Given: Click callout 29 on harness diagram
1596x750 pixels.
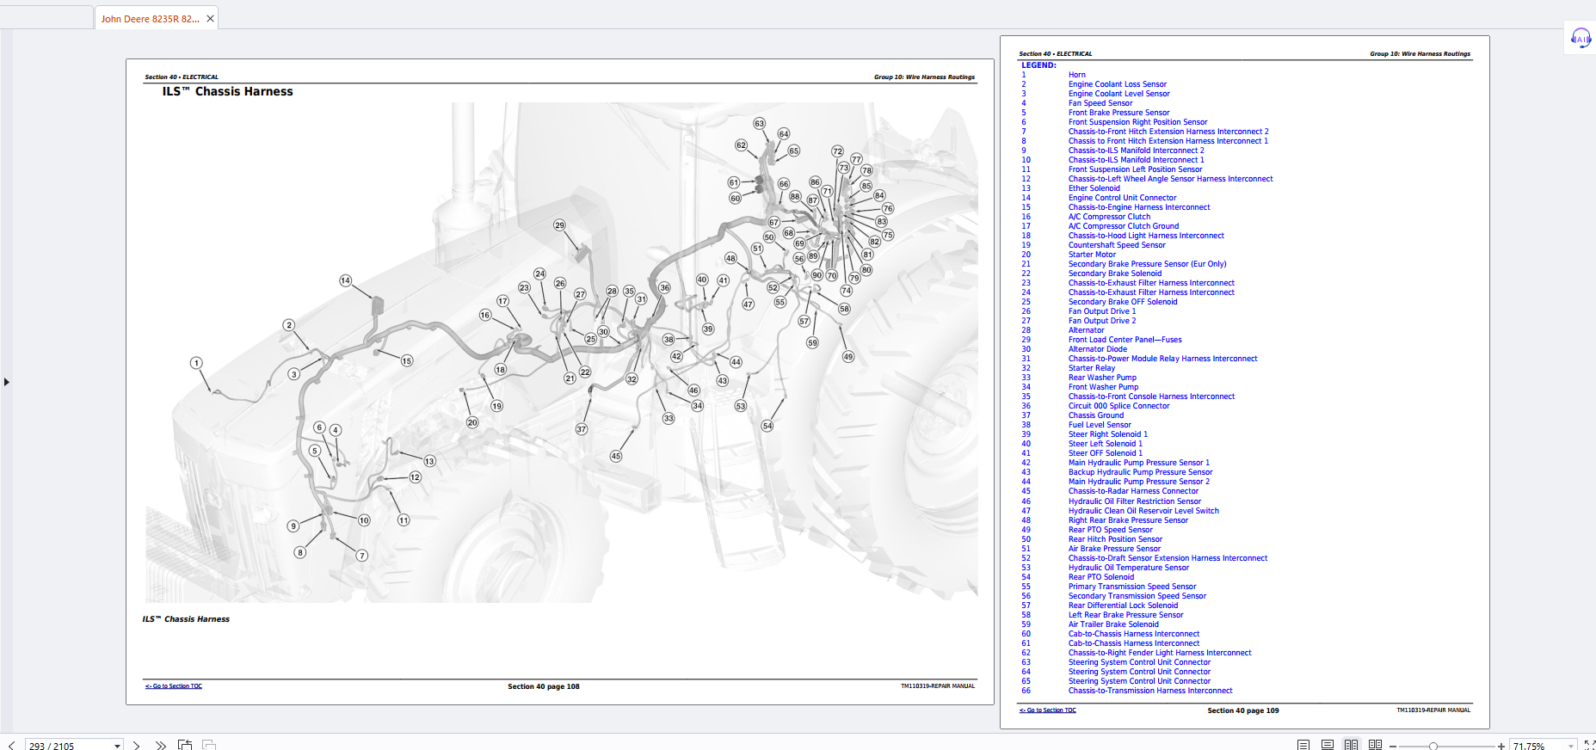Looking at the screenshot, I should (559, 225).
